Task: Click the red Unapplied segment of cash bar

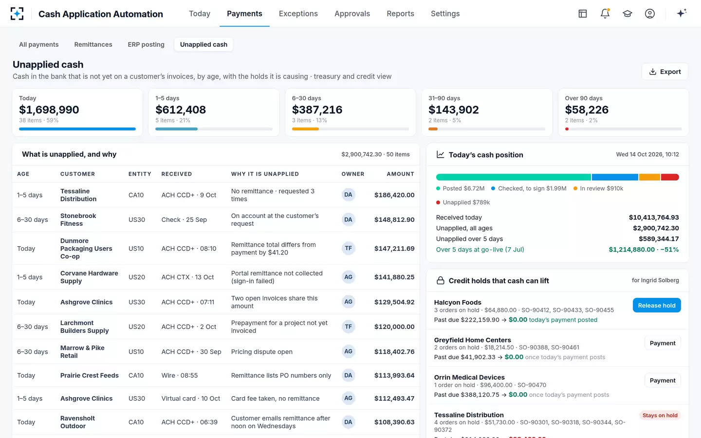Action: (x=670, y=177)
